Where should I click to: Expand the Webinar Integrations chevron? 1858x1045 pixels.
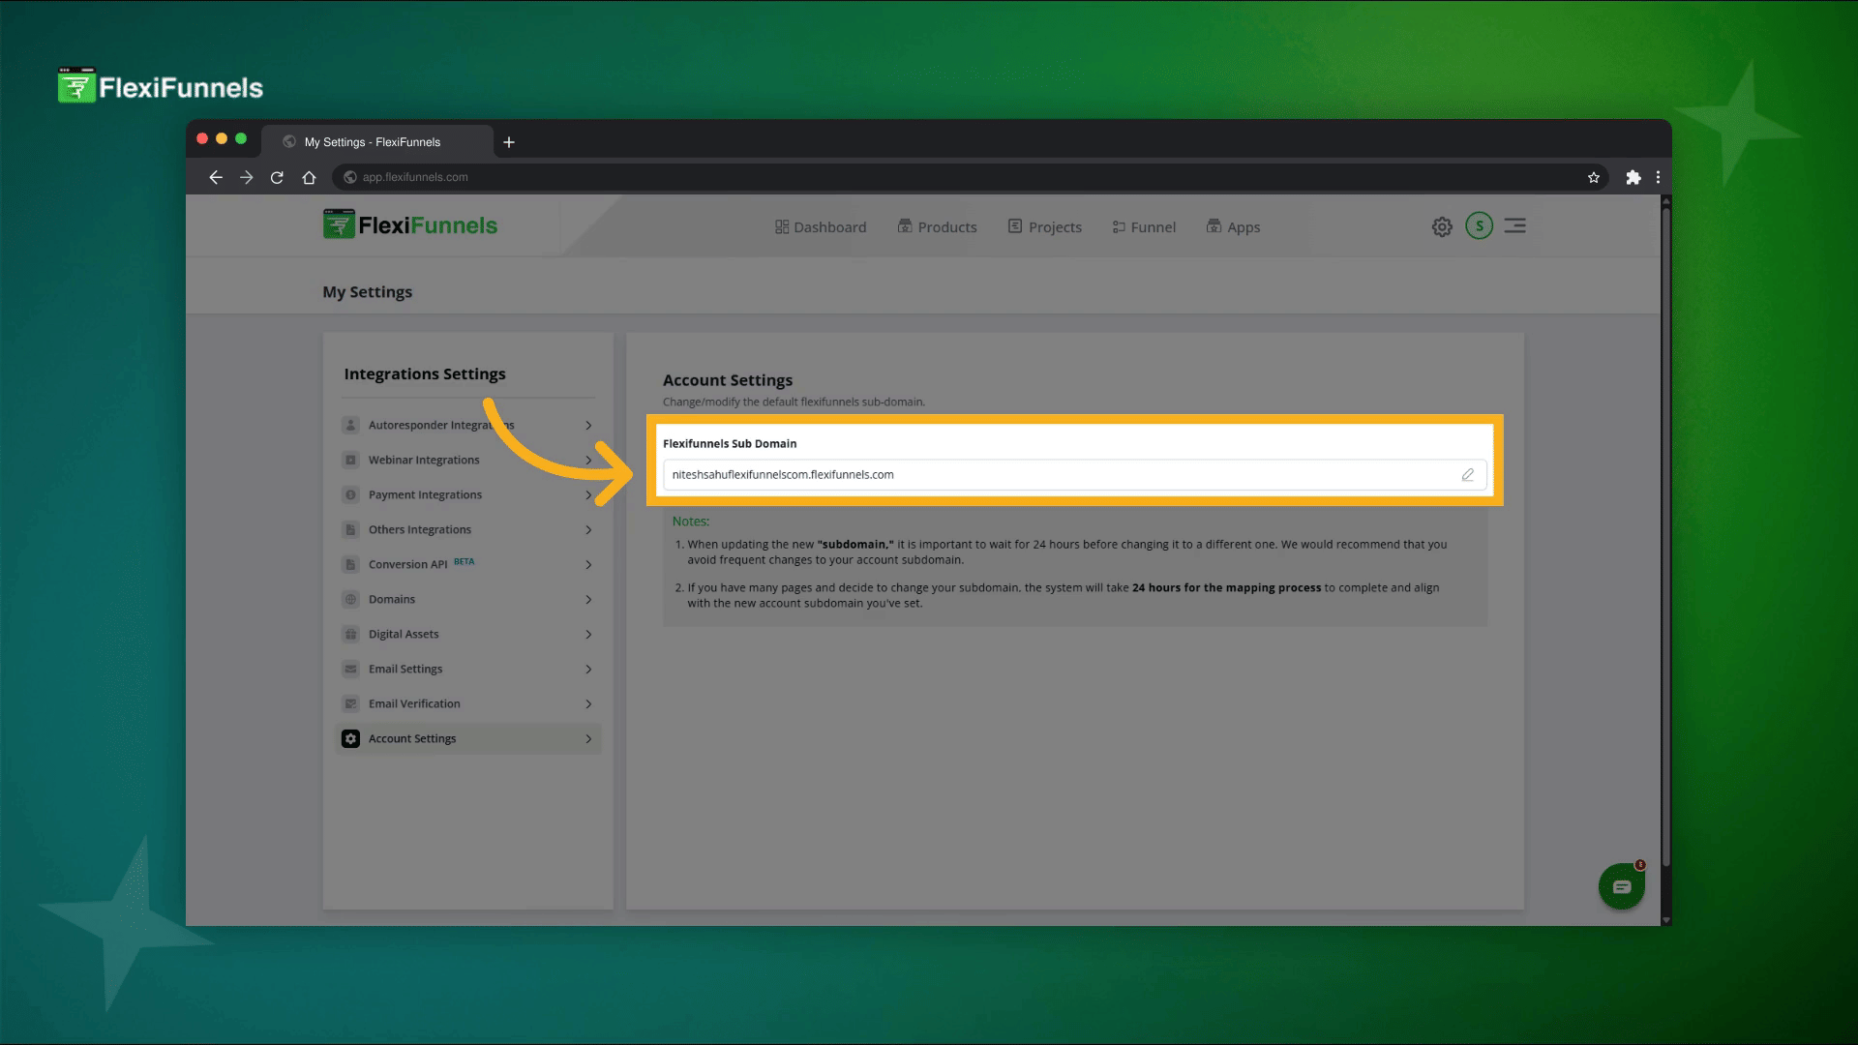tap(588, 461)
